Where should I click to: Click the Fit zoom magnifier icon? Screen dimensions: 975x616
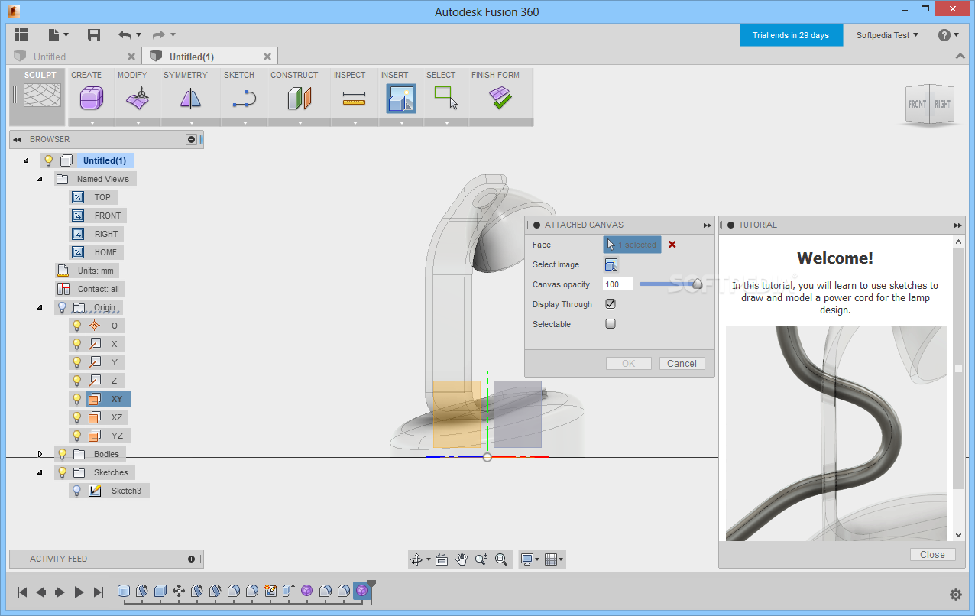coord(501,559)
